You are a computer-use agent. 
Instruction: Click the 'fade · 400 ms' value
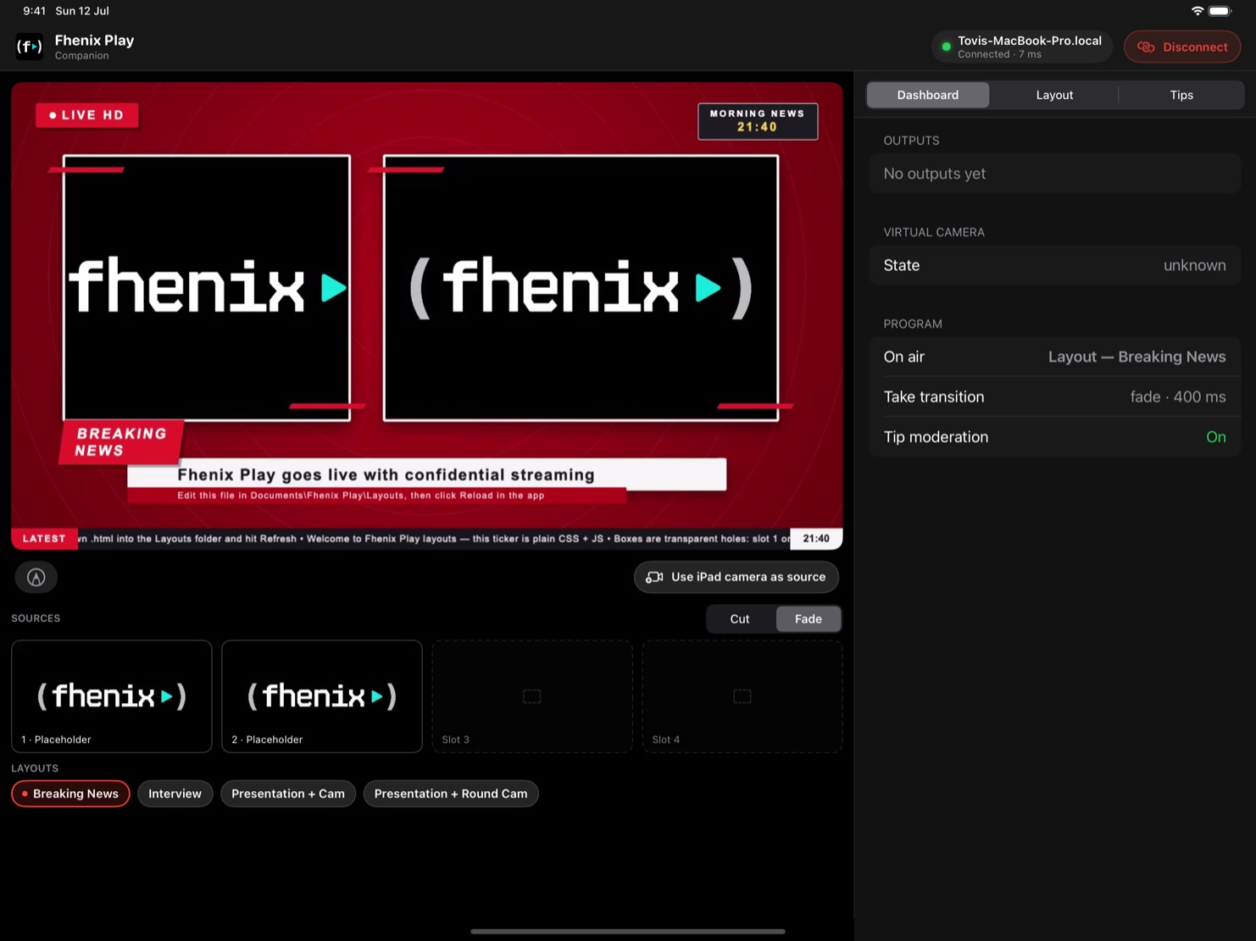coord(1178,396)
